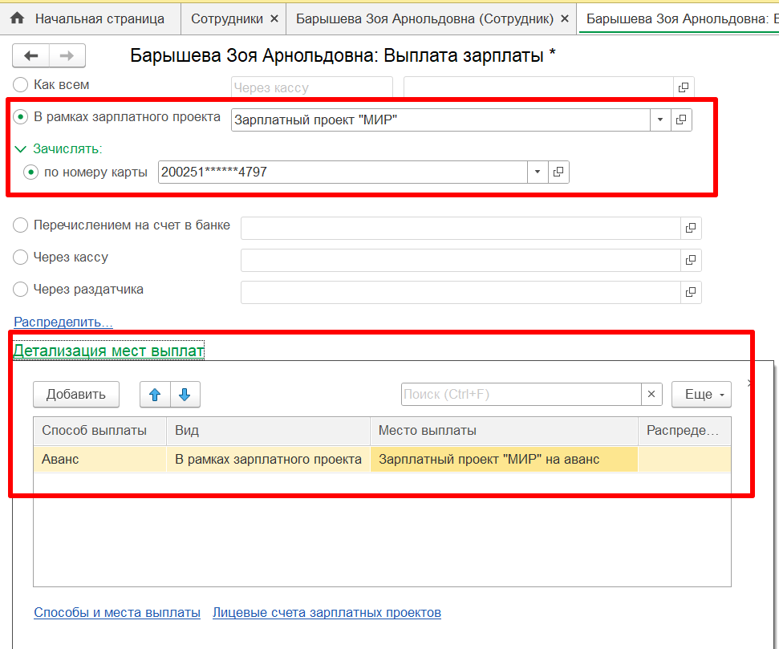Image resolution: width=779 pixels, height=649 pixels.
Task: Expand salary project dropdown list
Action: point(660,120)
